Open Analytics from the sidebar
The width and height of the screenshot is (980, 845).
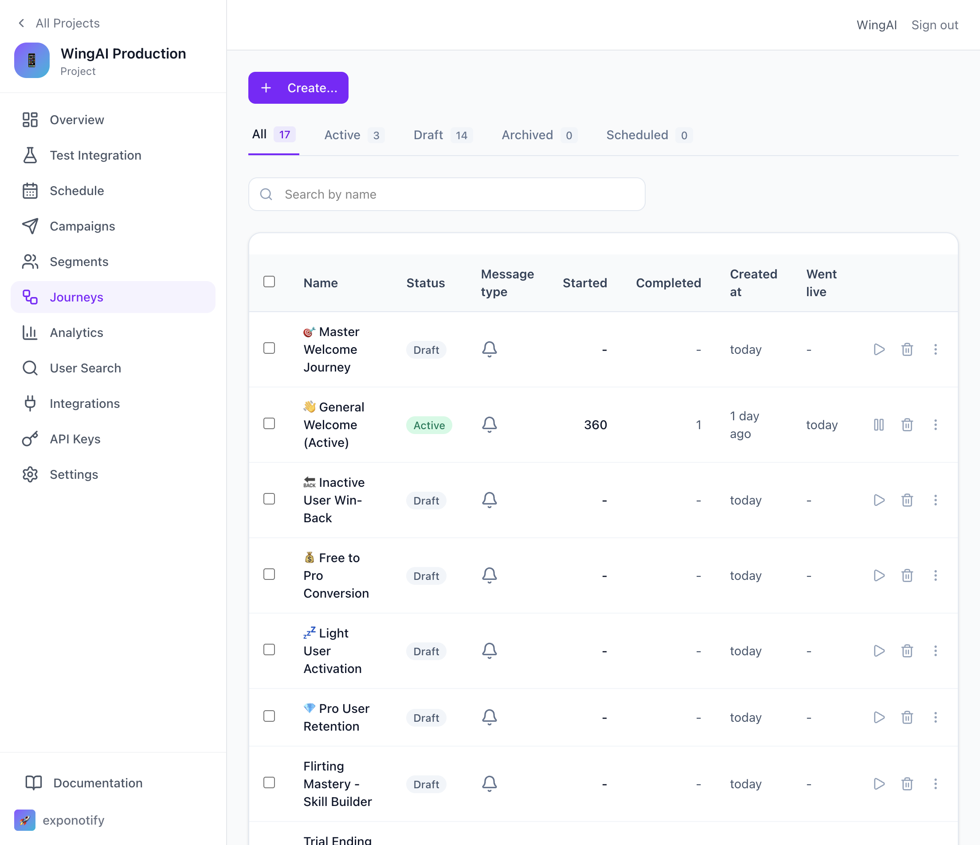(76, 333)
